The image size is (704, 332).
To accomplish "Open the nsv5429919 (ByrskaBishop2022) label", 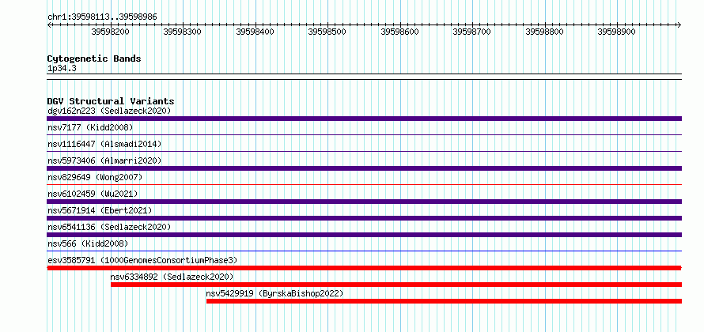I will pos(274,293).
